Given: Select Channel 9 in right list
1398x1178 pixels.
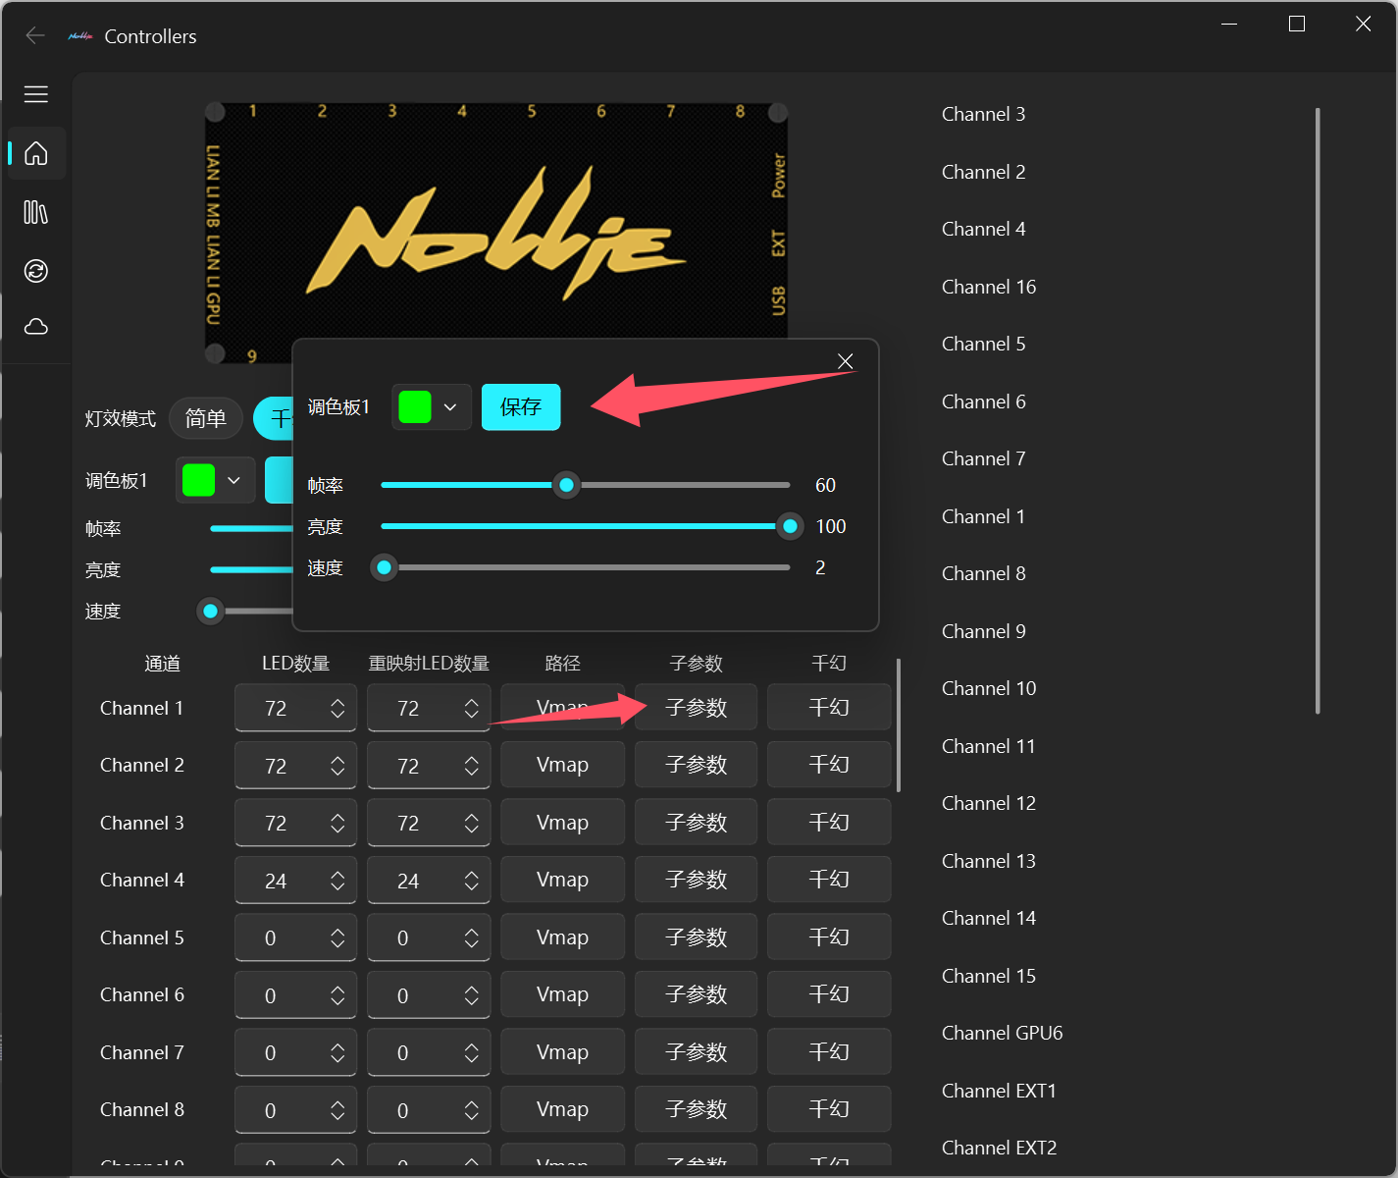Looking at the screenshot, I should click(x=983, y=632).
